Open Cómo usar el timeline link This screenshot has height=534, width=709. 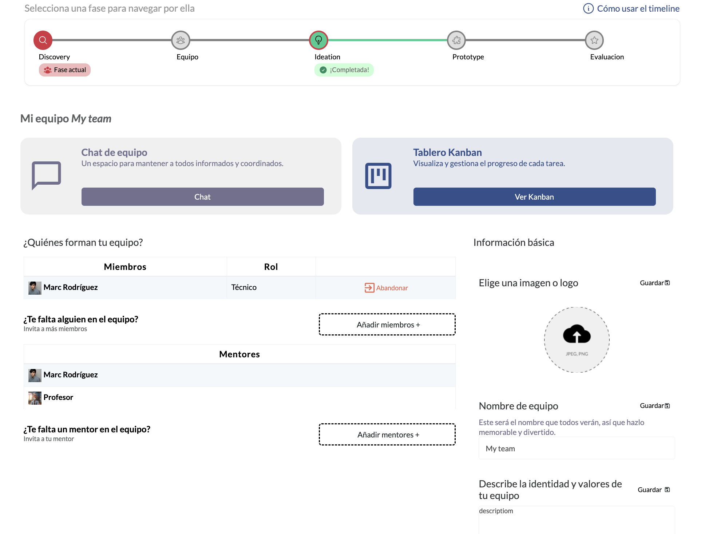(638, 8)
